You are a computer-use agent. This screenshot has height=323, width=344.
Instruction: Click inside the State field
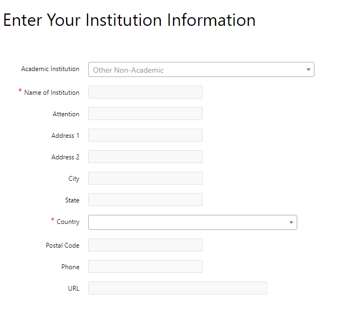click(145, 200)
